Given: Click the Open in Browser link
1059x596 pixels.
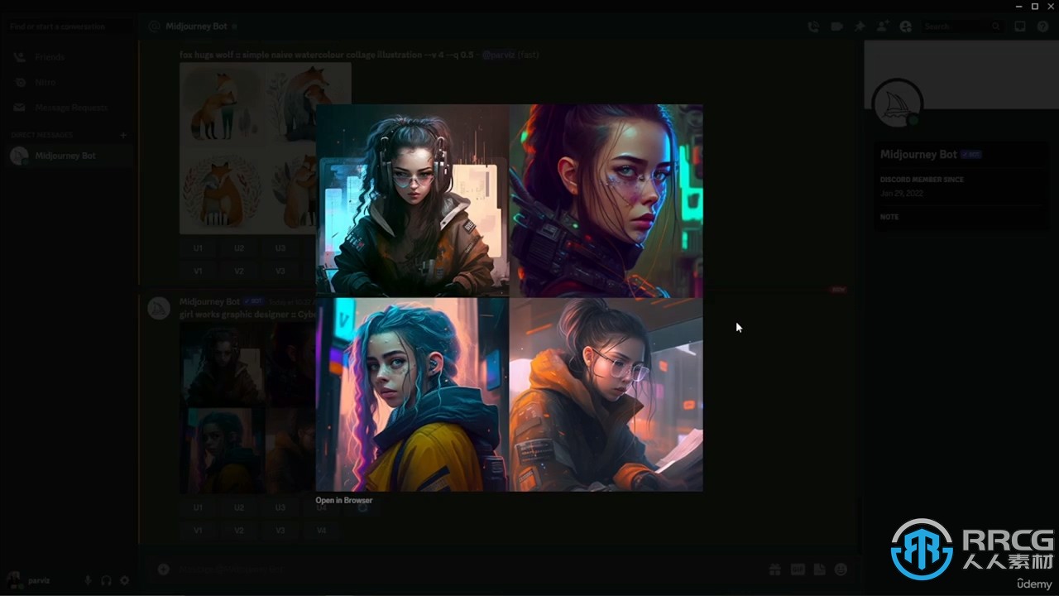Looking at the screenshot, I should [343, 500].
